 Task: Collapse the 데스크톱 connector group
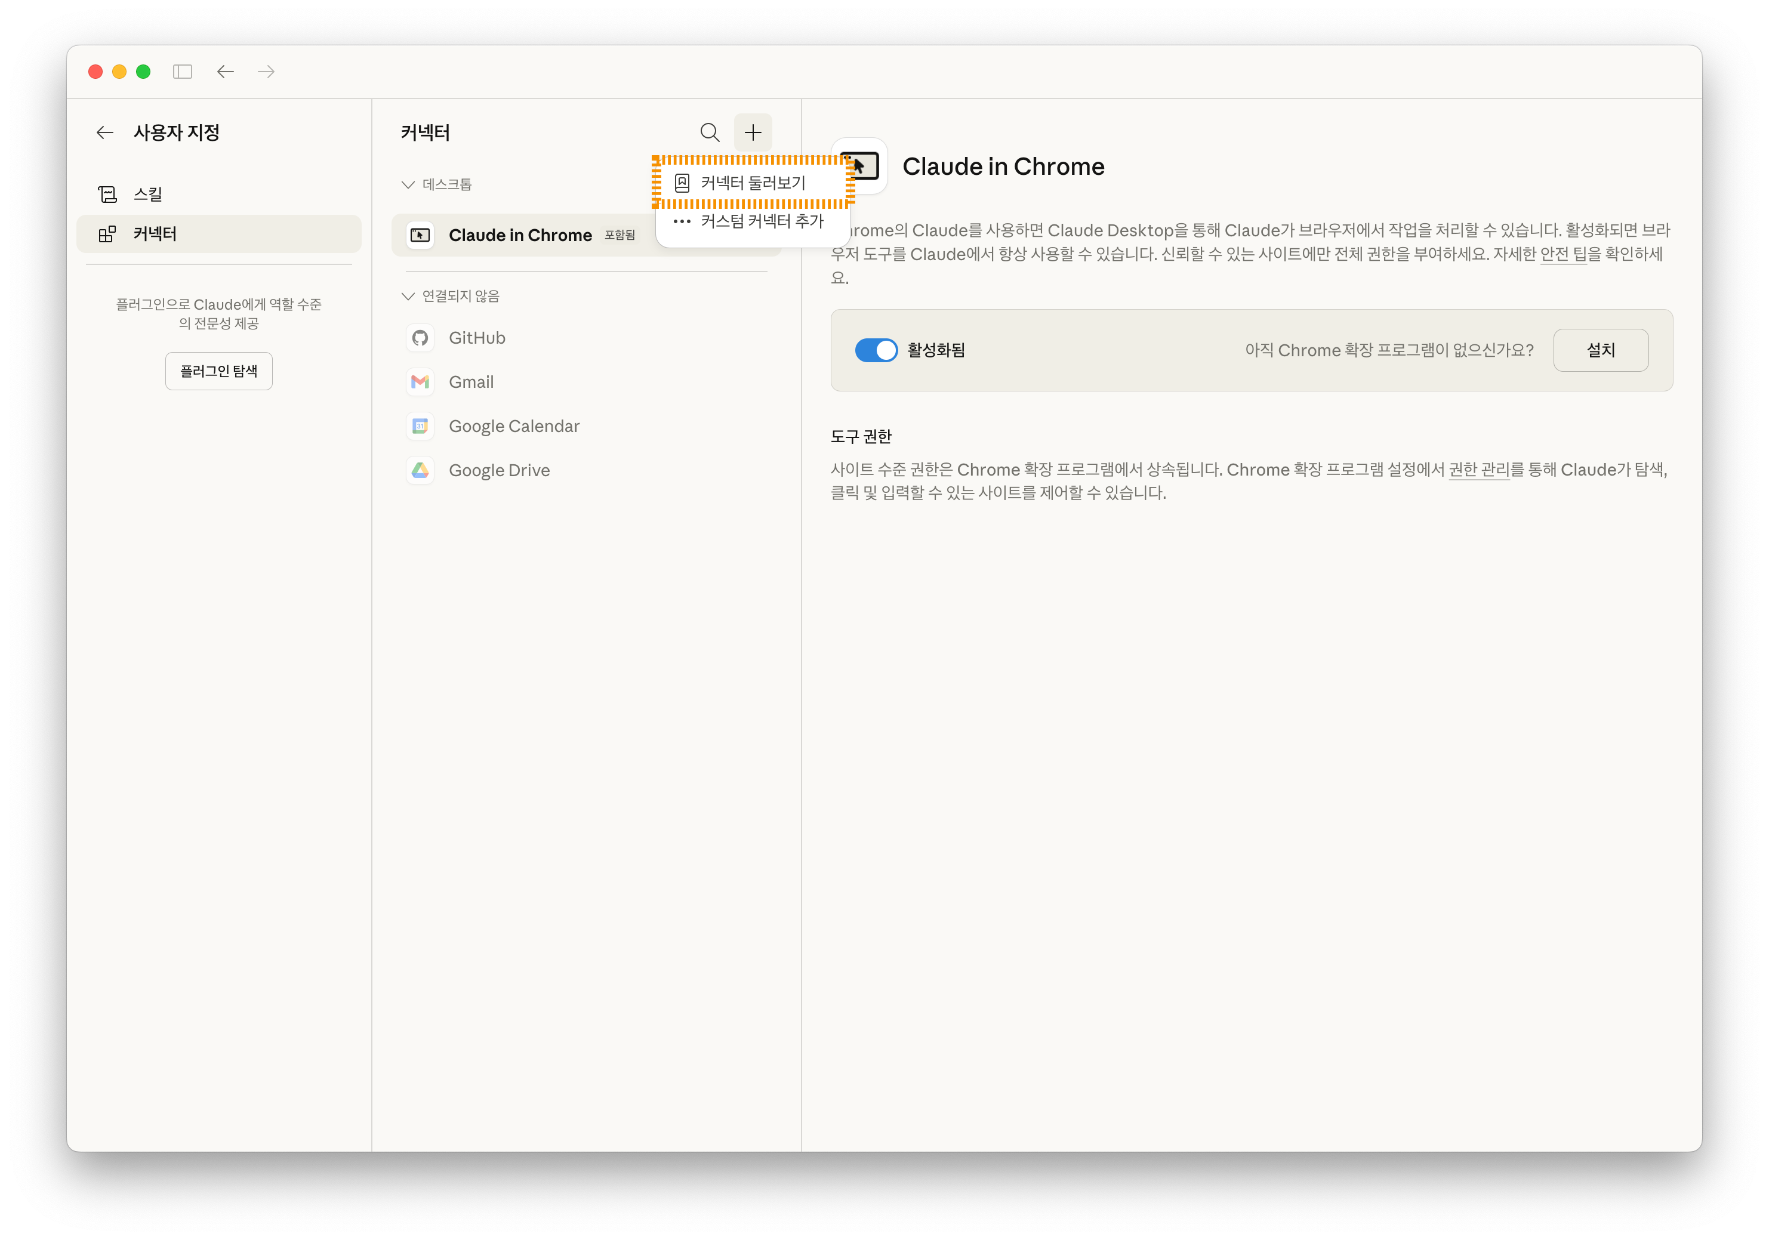tap(408, 184)
